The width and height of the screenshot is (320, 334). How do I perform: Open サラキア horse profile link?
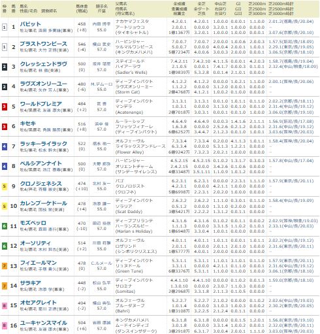31,283
